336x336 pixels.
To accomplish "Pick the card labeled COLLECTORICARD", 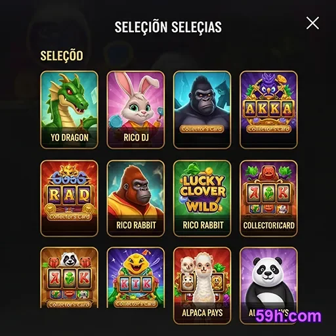I will coord(268,198).
